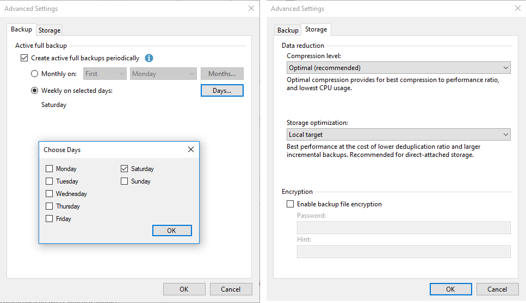Switch to Backup tab in right window
Image resolution: width=526 pixels, height=303 pixels.
coord(288,30)
